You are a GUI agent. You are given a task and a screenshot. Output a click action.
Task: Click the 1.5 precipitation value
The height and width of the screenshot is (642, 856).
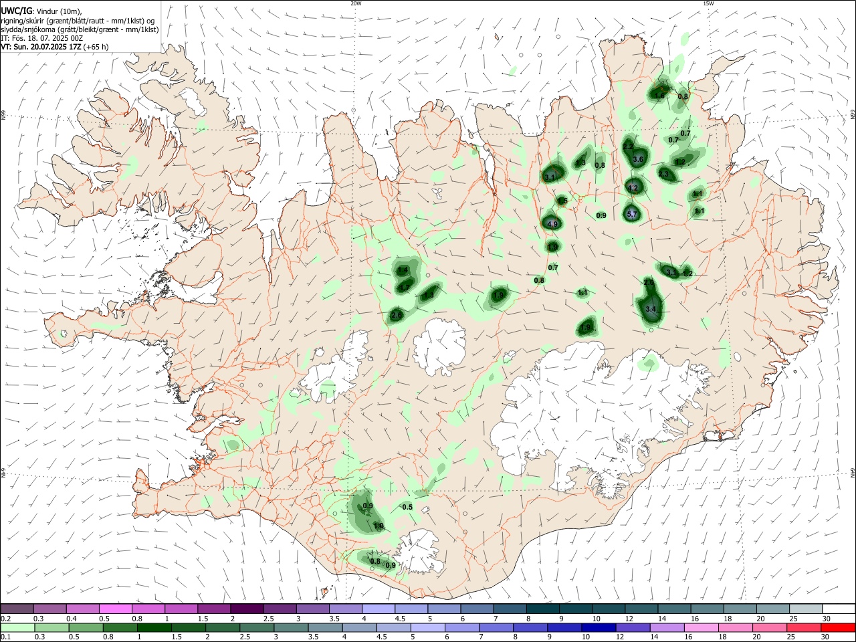(x=562, y=201)
